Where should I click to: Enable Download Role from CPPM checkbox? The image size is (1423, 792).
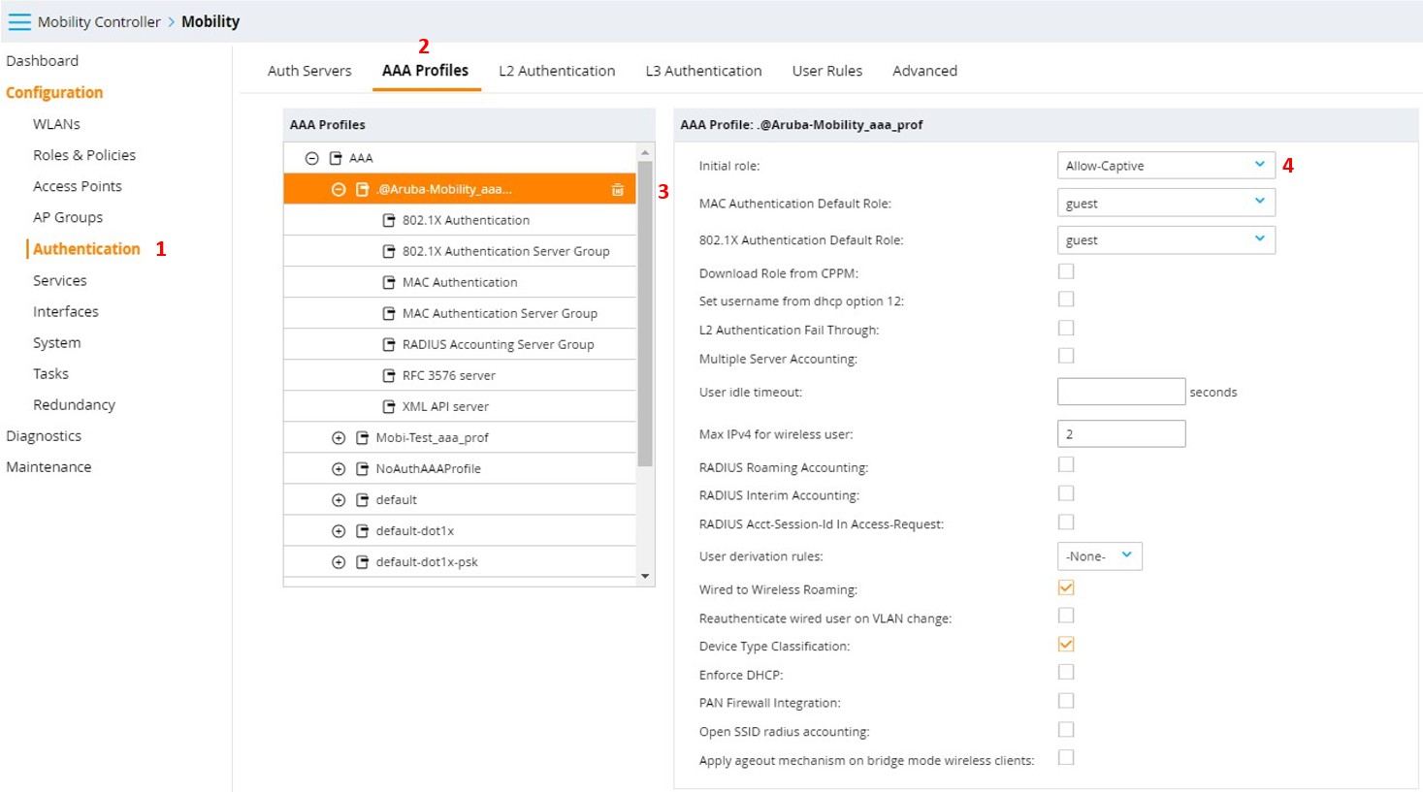[1066, 272]
